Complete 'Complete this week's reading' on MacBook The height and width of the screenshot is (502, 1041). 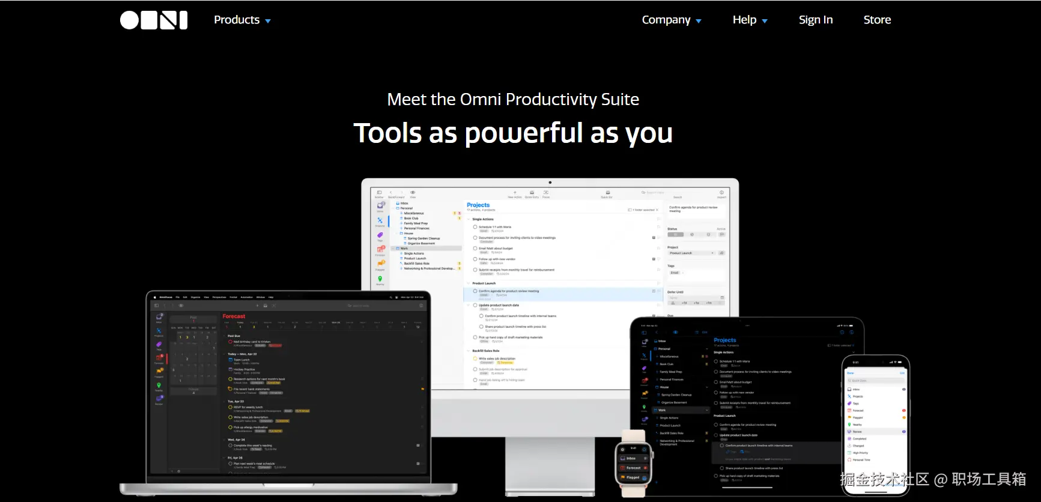coord(230,446)
